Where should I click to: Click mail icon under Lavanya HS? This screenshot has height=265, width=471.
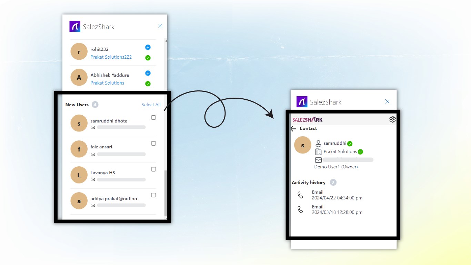pyautogui.click(x=92, y=179)
